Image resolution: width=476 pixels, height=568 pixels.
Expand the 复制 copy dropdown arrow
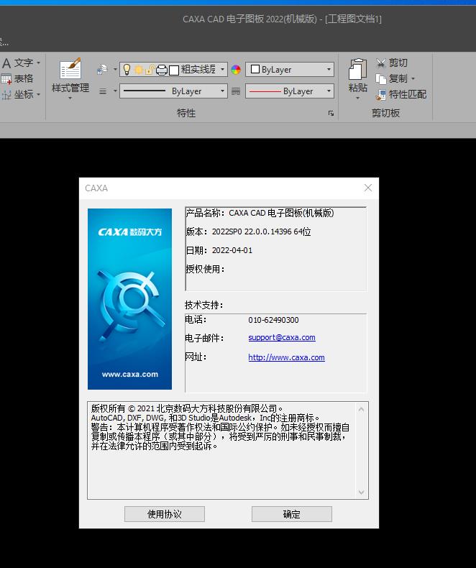(x=413, y=78)
